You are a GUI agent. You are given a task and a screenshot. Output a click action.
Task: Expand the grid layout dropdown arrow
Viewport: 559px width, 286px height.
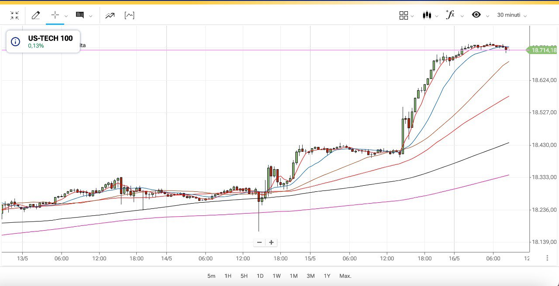pos(412,17)
